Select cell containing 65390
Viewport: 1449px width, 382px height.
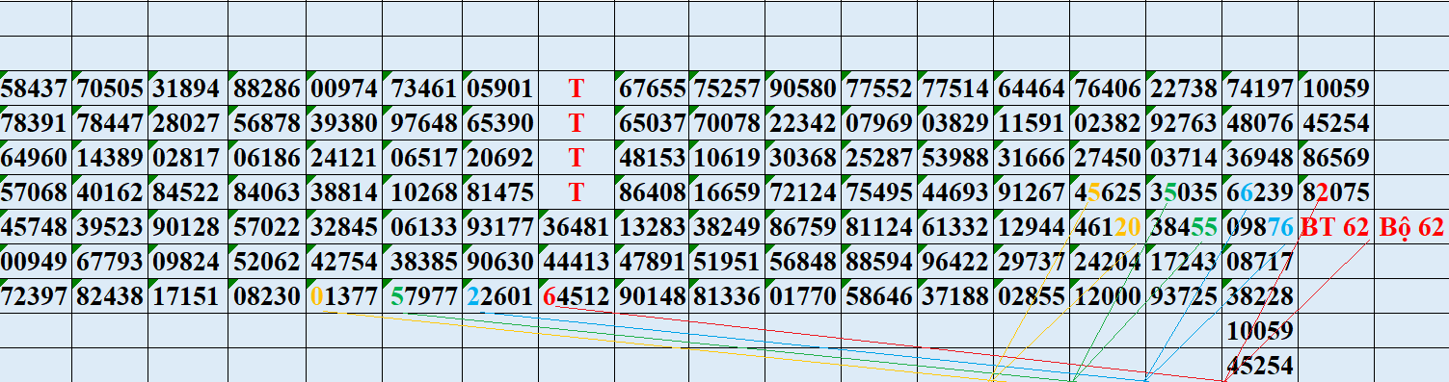[x=499, y=123]
